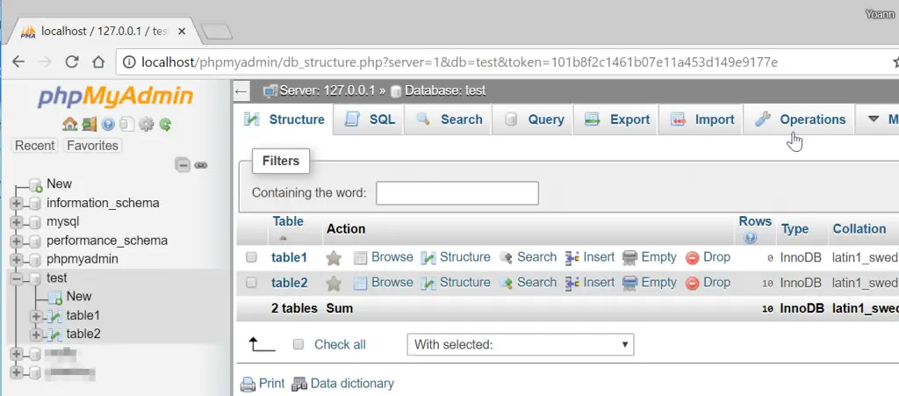
Task: Click the Drop icon for table2
Action: pyautogui.click(x=692, y=283)
